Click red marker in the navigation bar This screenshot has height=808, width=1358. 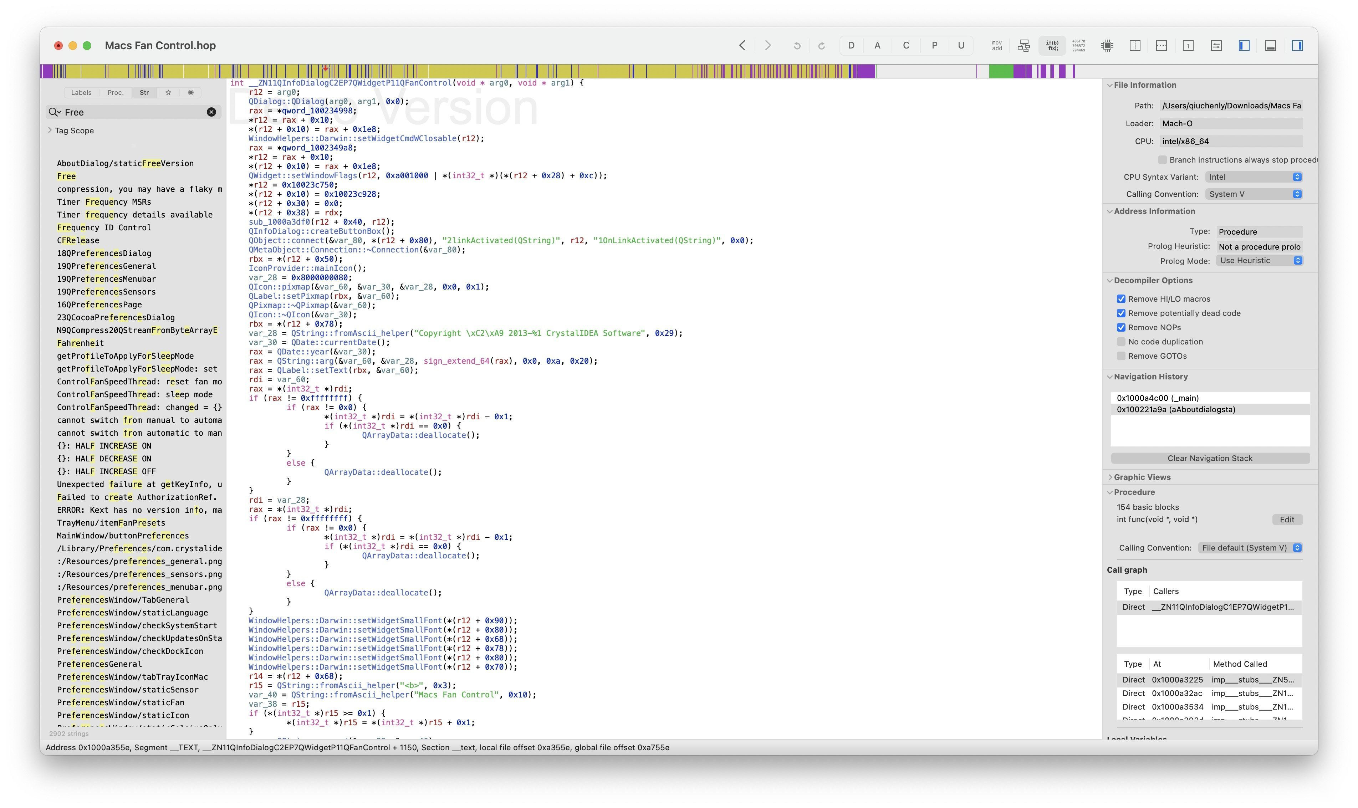325,68
